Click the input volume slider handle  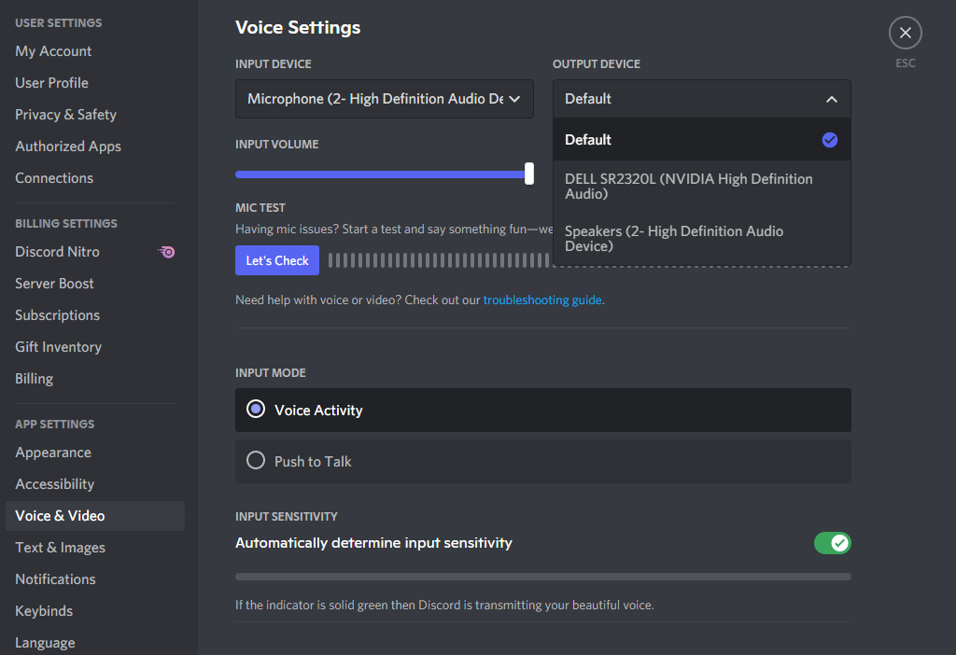click(x=529, y=174)
